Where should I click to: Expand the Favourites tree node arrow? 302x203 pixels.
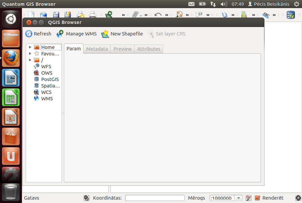pyautogui.click(x=30, y=53)
